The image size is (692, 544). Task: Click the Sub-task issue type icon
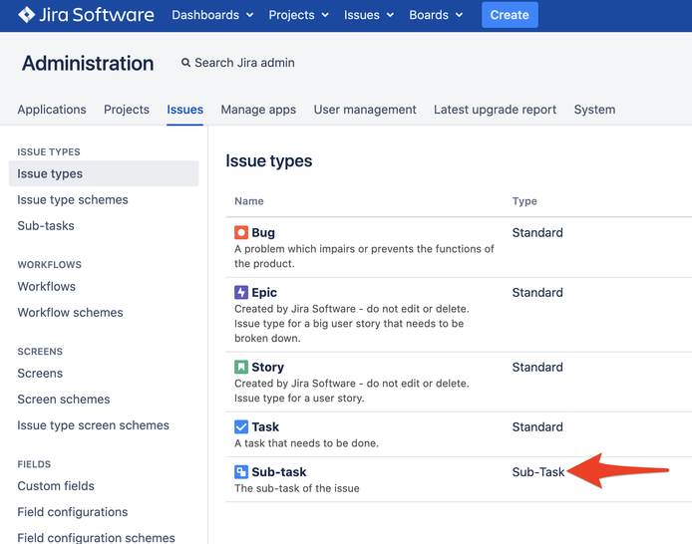coord(241,471)
